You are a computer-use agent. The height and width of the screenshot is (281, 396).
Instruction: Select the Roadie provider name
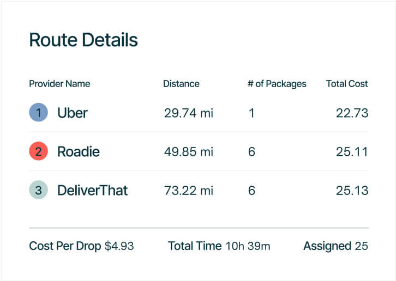click(x=79, y=151)
